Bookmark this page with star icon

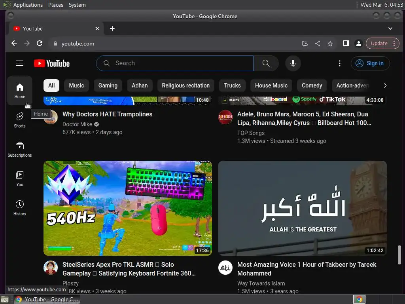click(330, 44)
